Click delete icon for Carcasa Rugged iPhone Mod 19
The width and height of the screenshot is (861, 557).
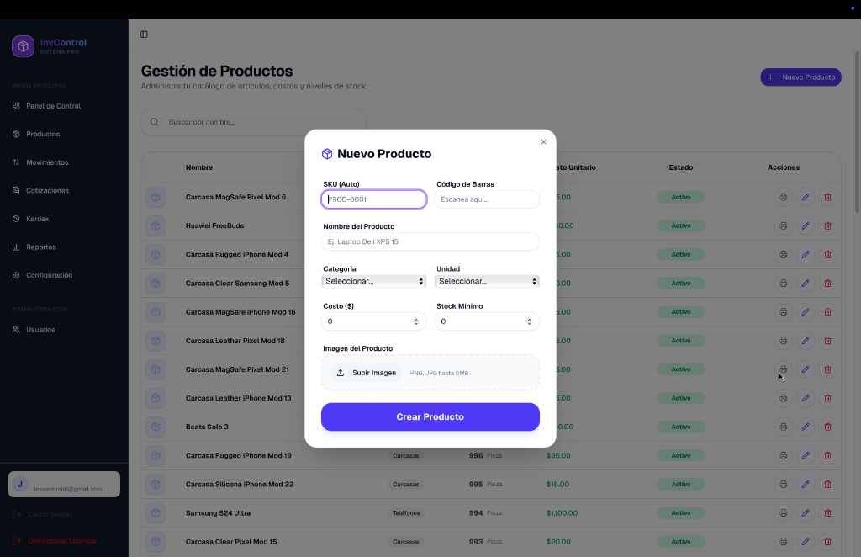point(827,455)
